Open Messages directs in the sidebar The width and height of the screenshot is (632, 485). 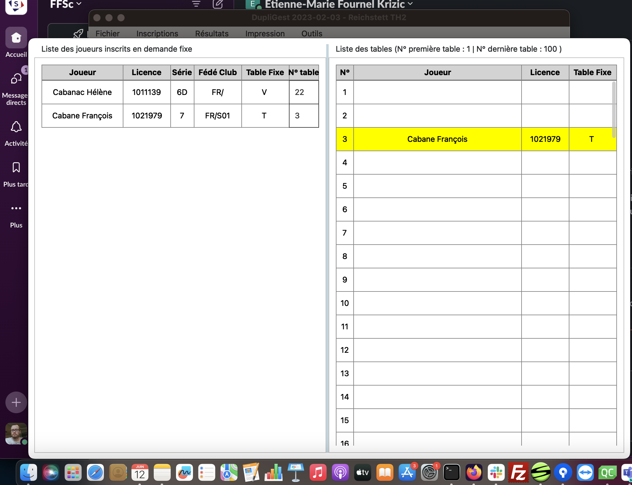[x=16, y=79]
